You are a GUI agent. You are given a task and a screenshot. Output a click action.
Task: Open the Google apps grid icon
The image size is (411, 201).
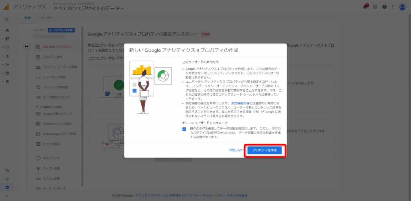(x=375, y=7)
